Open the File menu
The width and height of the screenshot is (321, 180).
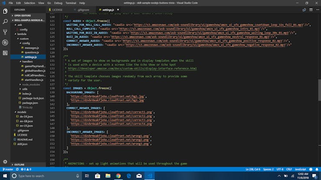coord(11,3)
